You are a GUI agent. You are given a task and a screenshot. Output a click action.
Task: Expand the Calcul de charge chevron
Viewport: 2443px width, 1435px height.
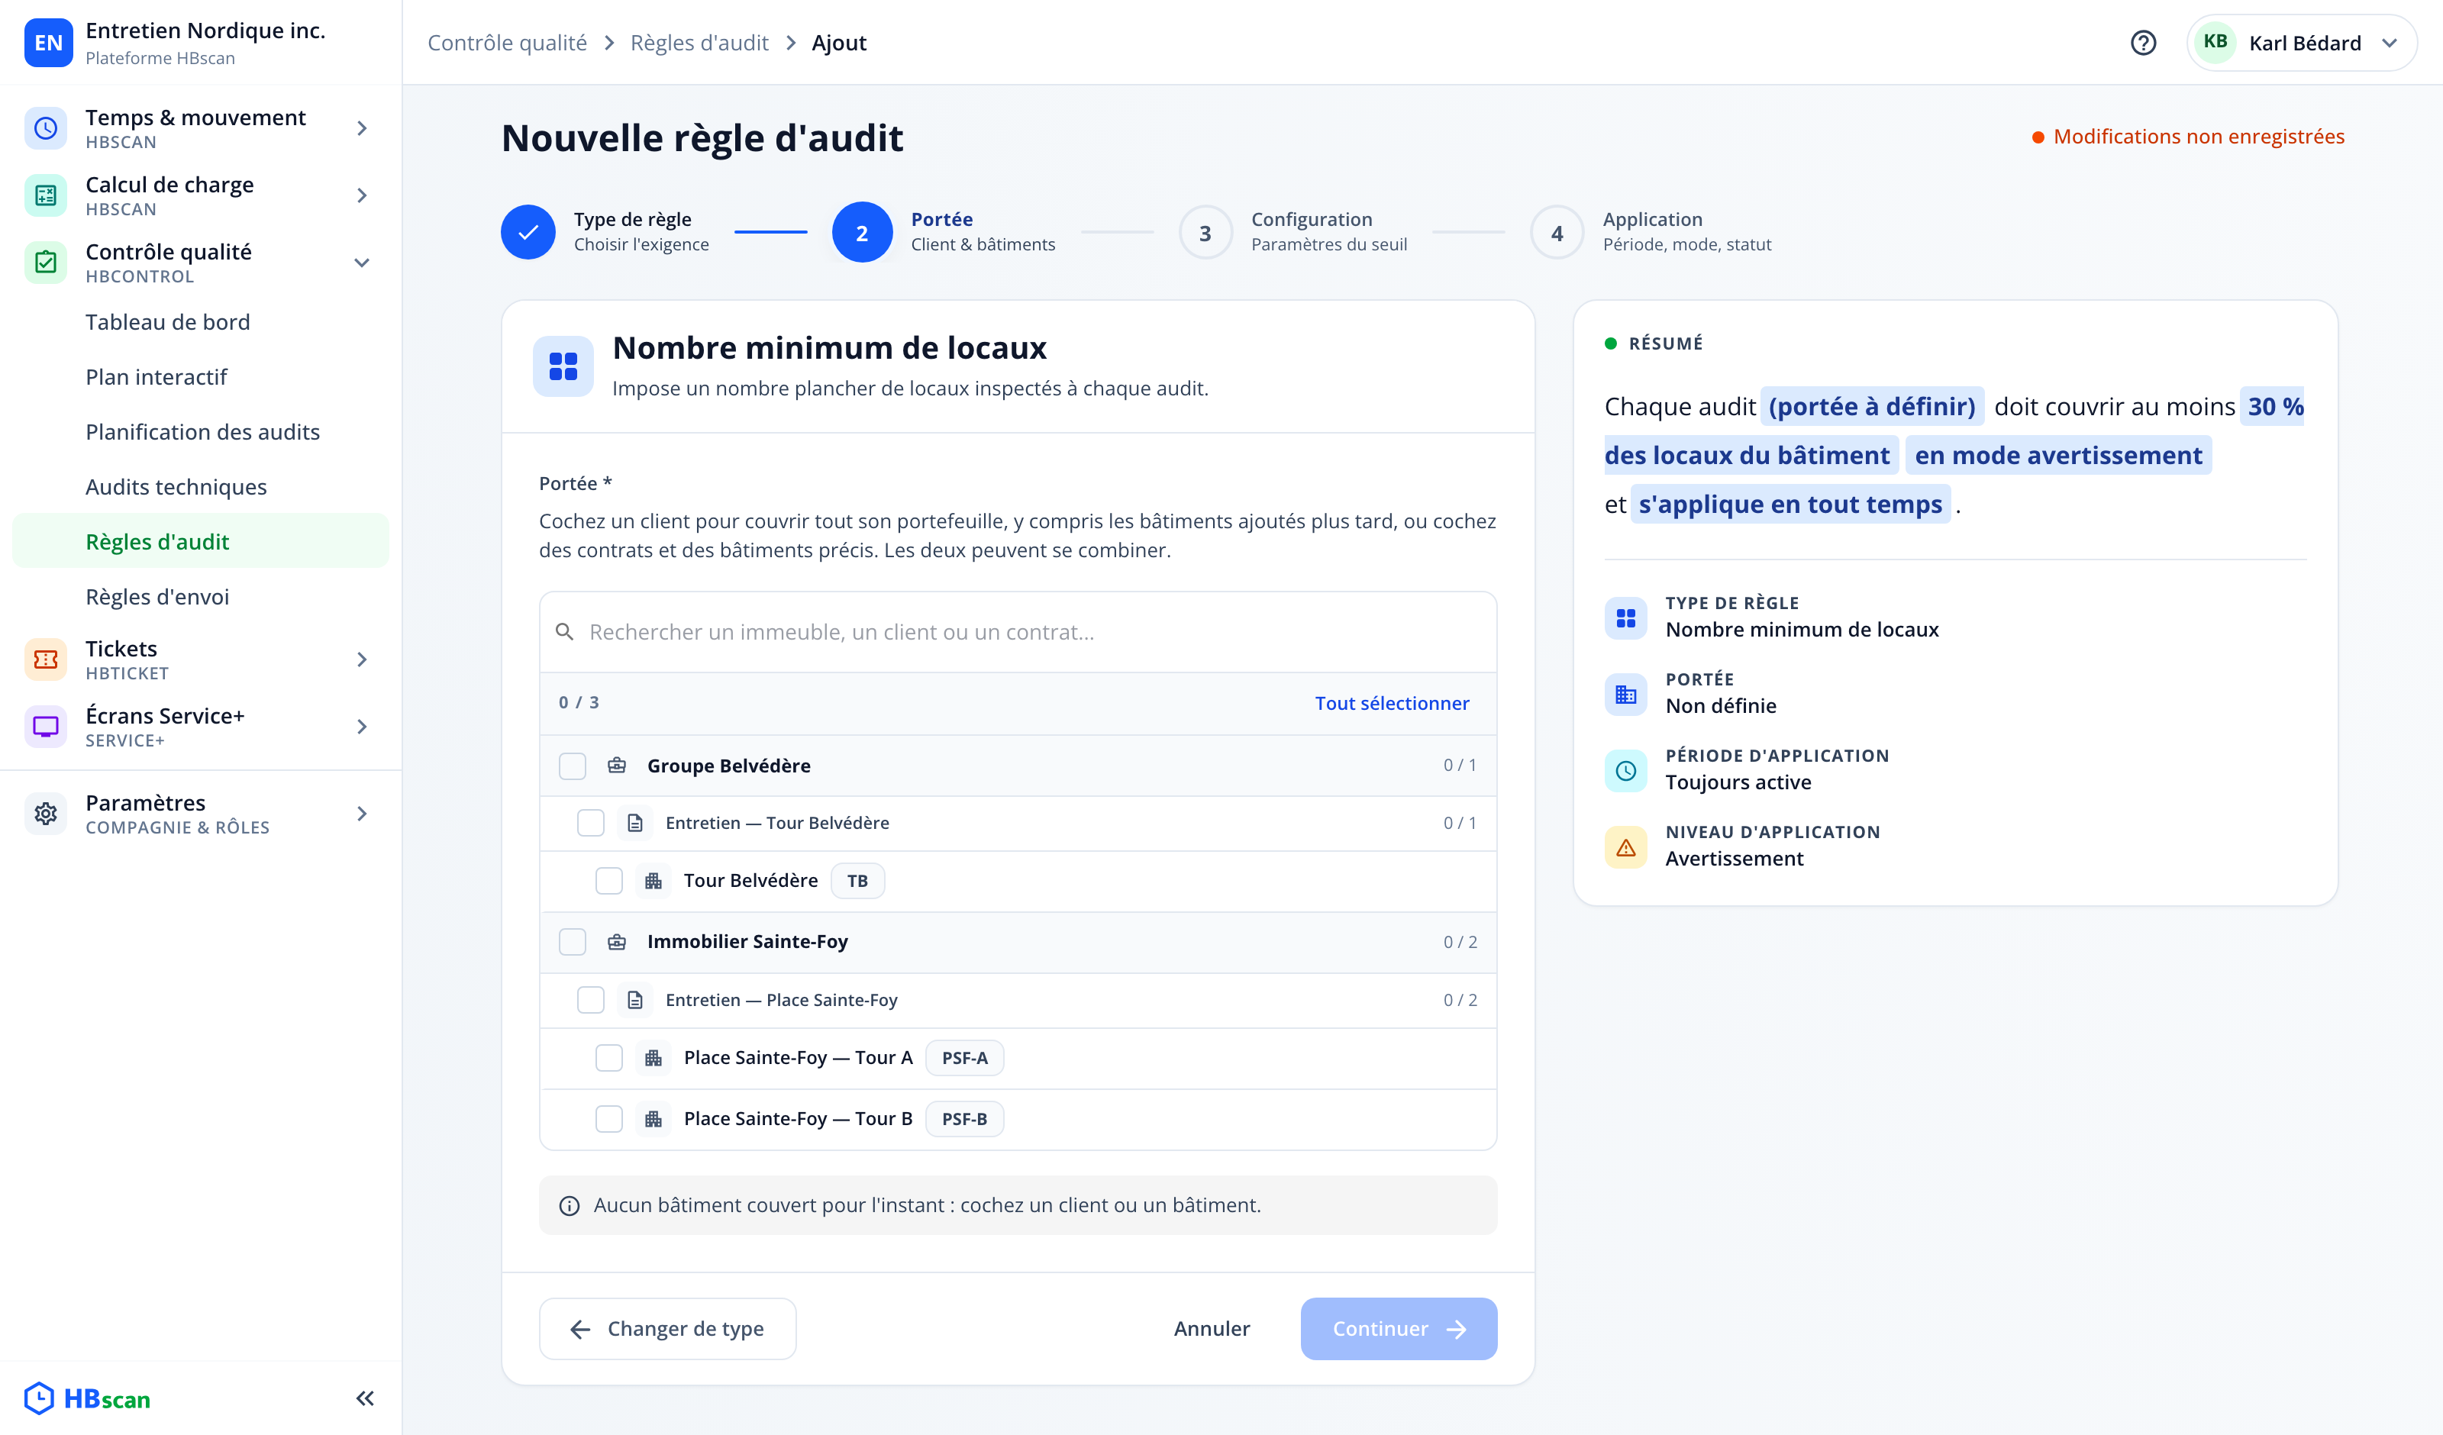click(x=362, y=195)
